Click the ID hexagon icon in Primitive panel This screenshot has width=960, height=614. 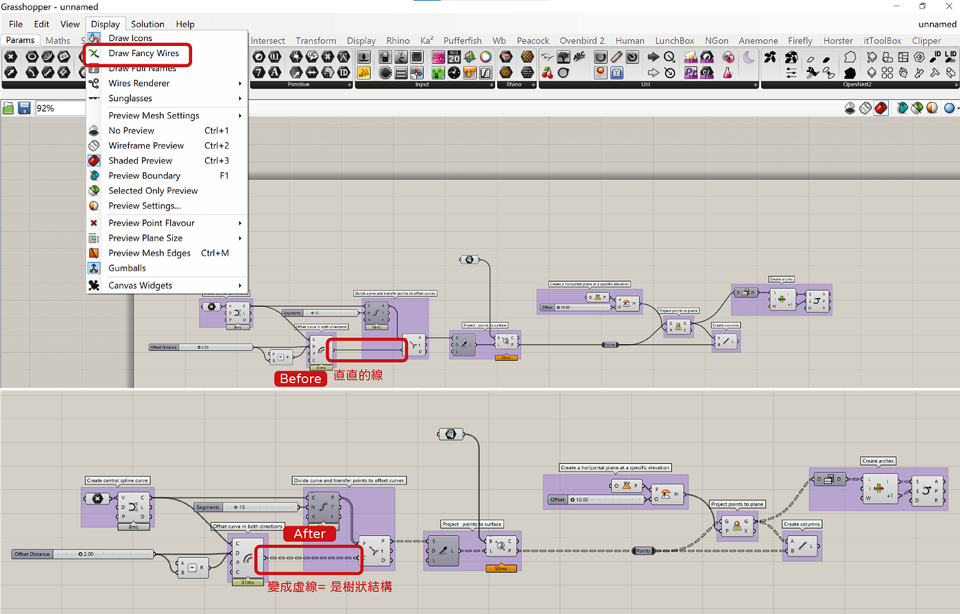pos(344,72)
